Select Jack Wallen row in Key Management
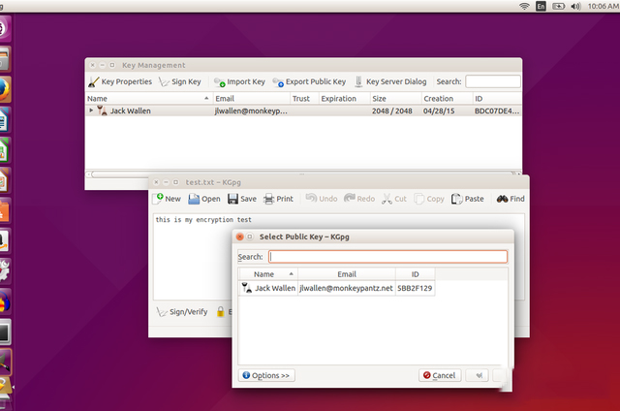This screenshot has height=411, width=620. [x=303, y=111]
